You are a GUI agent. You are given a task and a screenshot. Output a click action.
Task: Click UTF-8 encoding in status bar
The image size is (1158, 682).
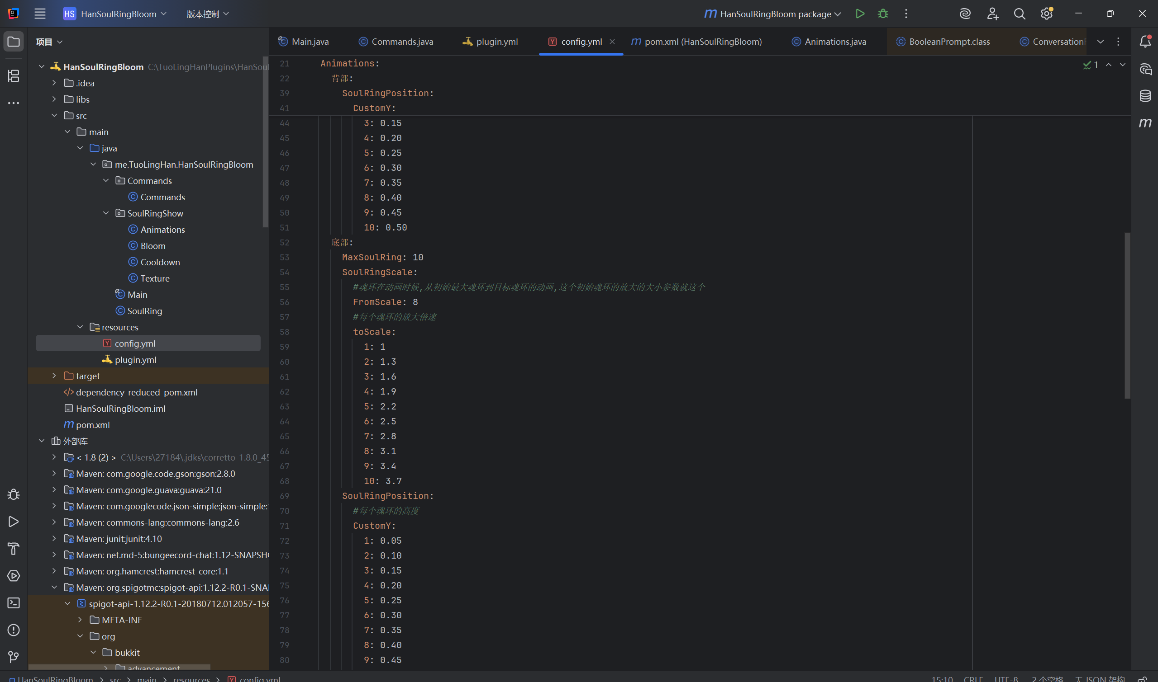[x=1006, y=678]
